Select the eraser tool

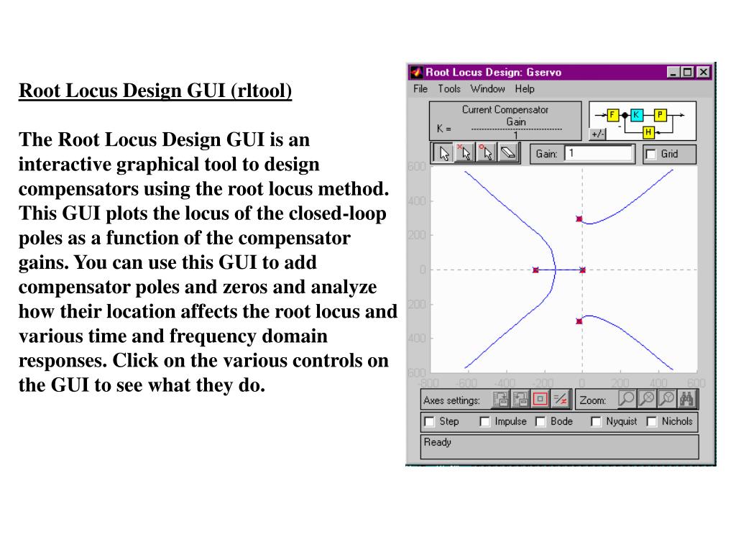coord(508,153)
